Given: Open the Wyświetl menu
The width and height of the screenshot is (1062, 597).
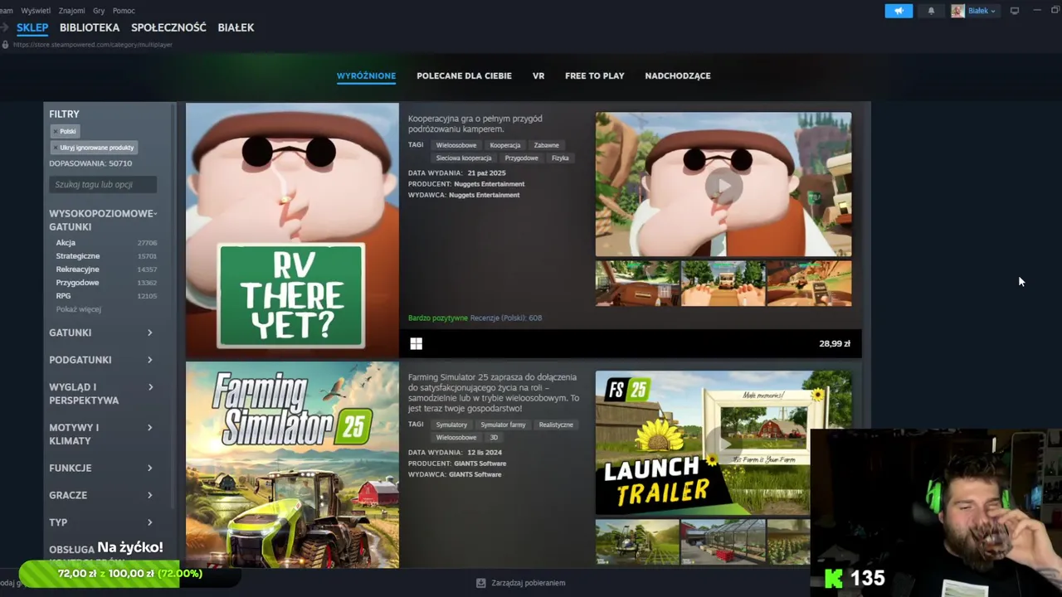Looking at the screenshot, I should click(x=36, y=11).
